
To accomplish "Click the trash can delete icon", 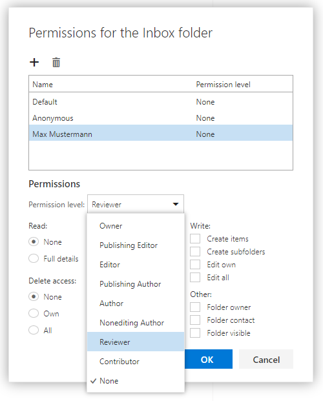I will coord(56,63).
